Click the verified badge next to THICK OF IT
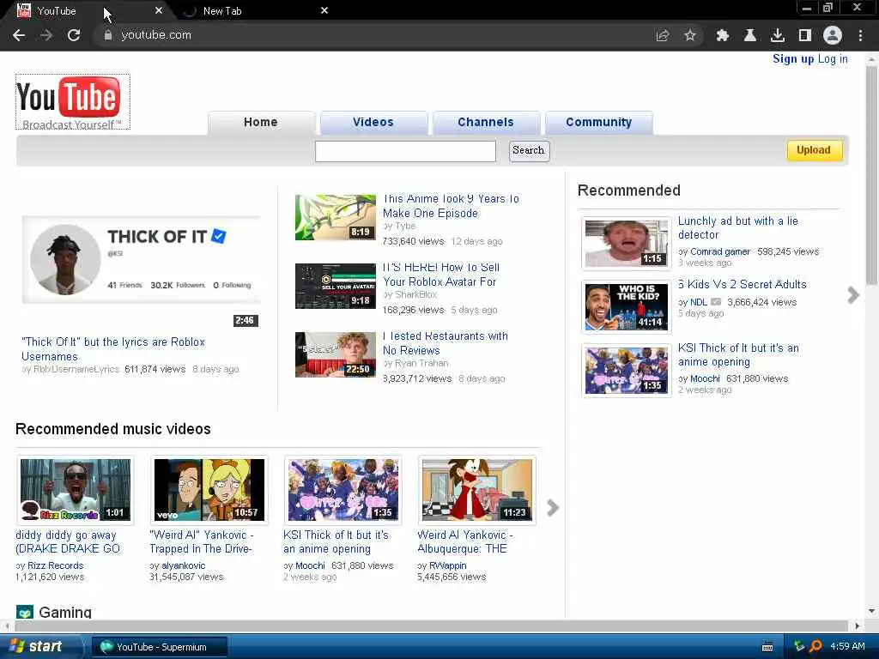Screen dimensions: 879x659 coord(219,237)
